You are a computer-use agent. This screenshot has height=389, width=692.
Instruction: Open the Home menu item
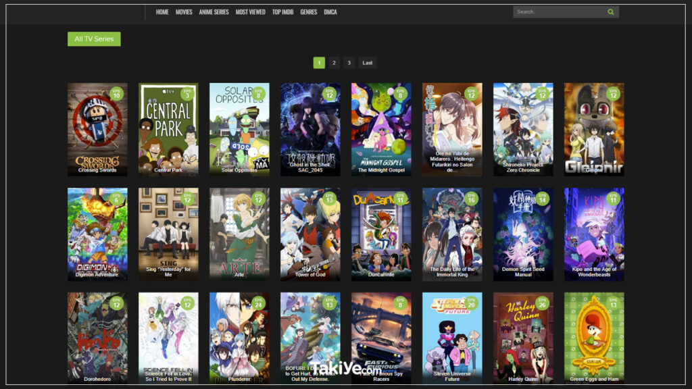tap(162, 12)
